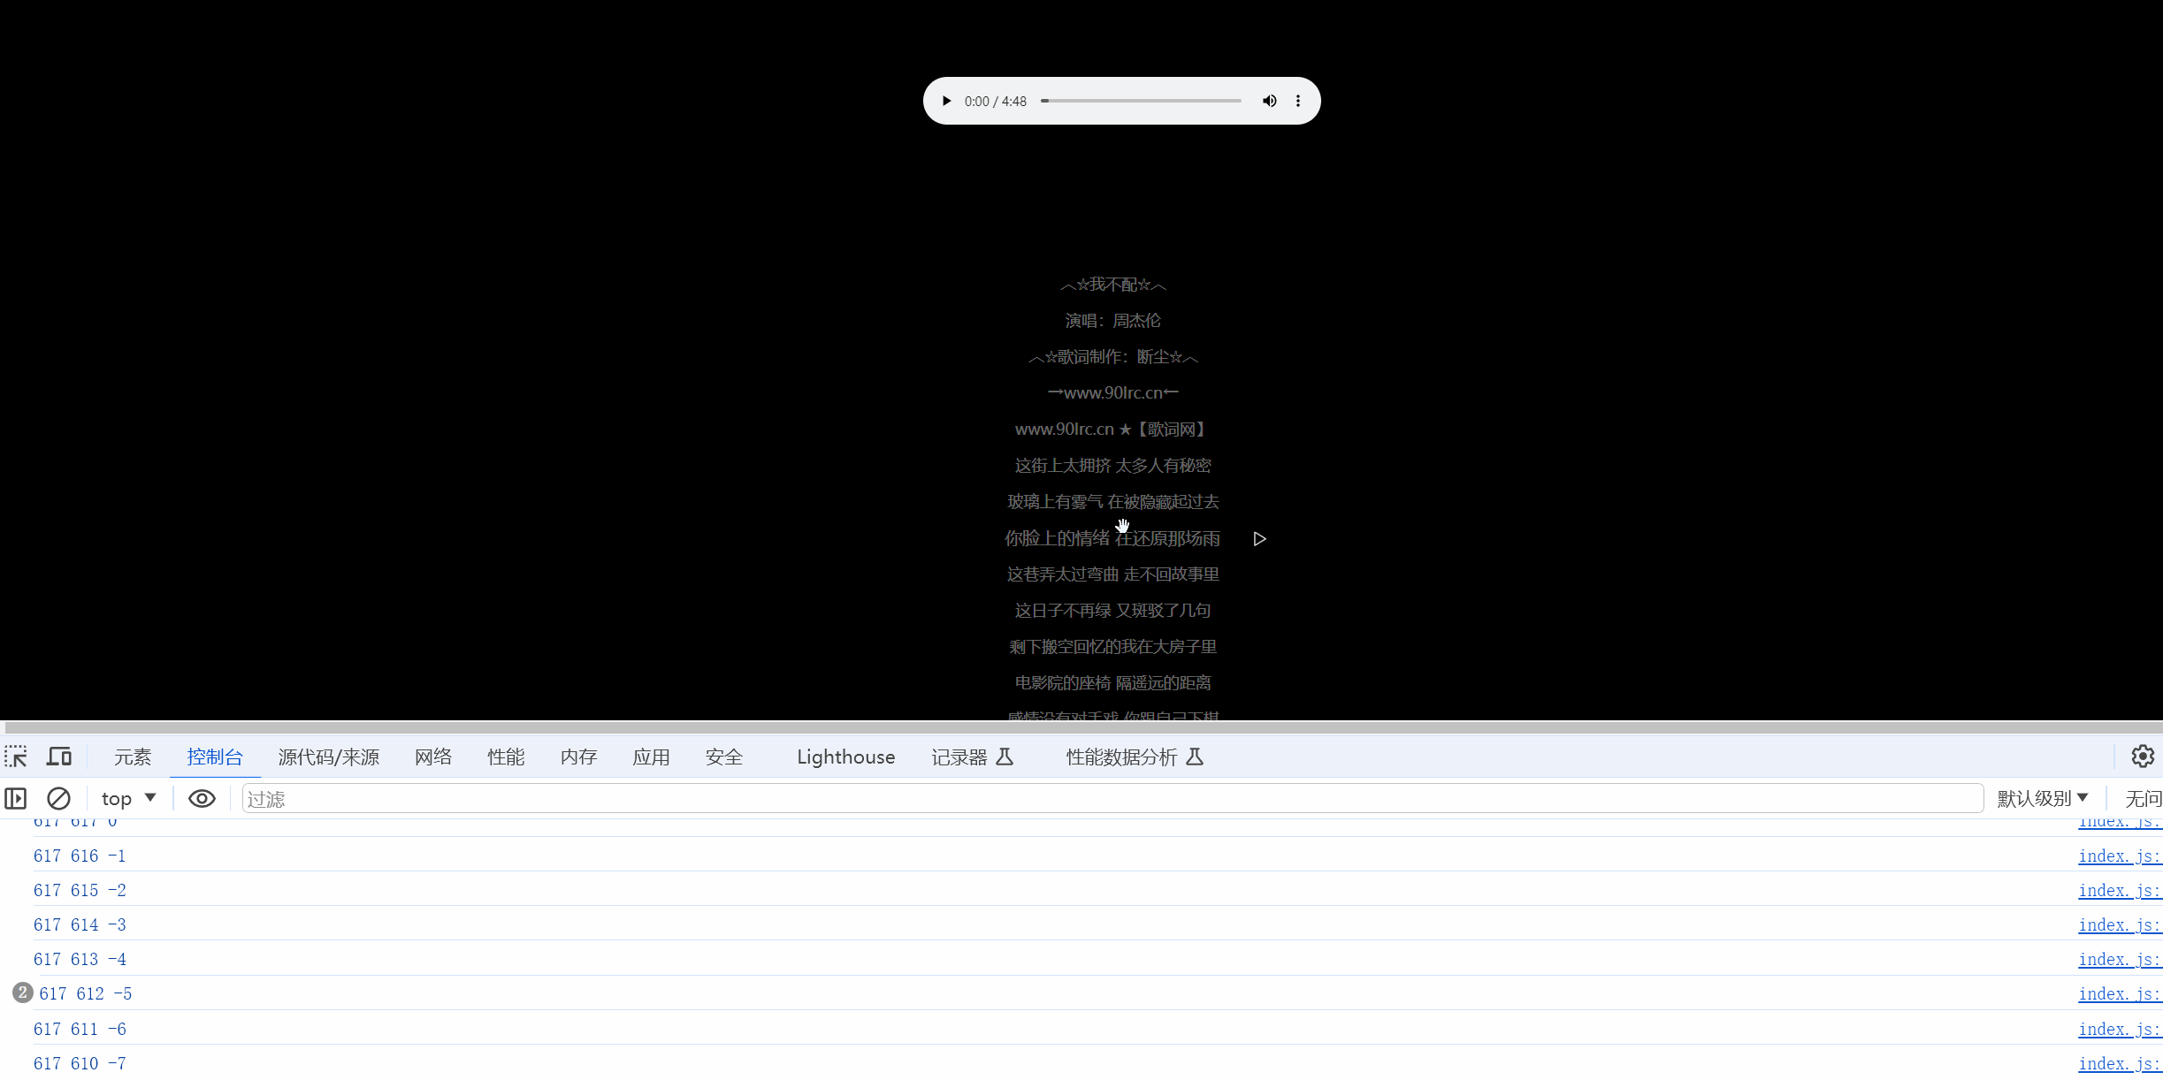Open the 内存 tab

pyautogui.click(x=578, y=757)
